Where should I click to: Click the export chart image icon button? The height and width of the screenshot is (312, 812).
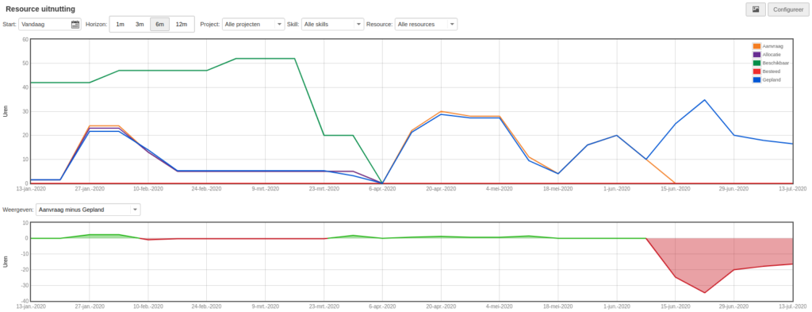[x=756, y=10]
